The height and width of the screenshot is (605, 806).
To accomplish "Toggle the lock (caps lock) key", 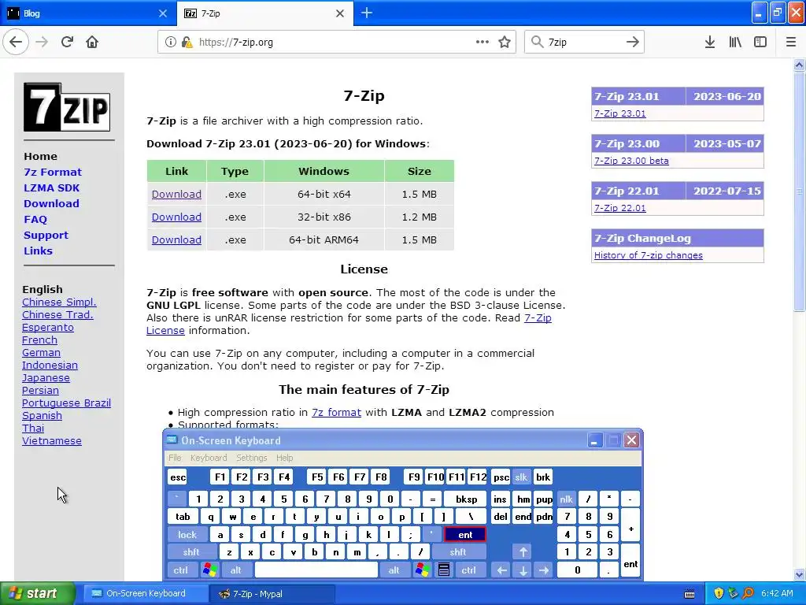I will tap(187, 535).
